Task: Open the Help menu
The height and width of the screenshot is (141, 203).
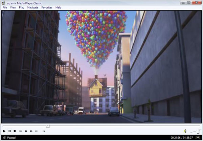Action: coord(58,7)
